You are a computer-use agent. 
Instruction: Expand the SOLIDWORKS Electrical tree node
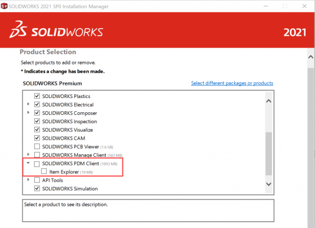coord(28,105)
